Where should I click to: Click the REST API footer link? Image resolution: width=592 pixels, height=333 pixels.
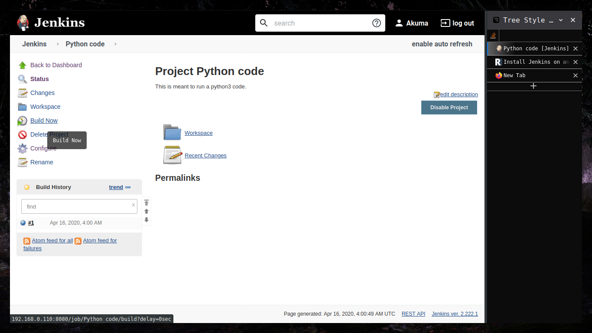coord(413,314)
